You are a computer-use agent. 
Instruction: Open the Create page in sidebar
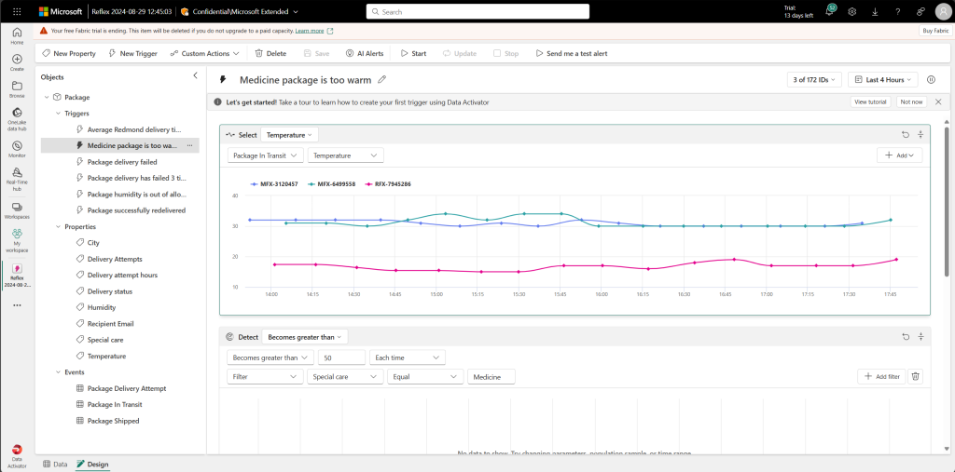click(17, 62)
